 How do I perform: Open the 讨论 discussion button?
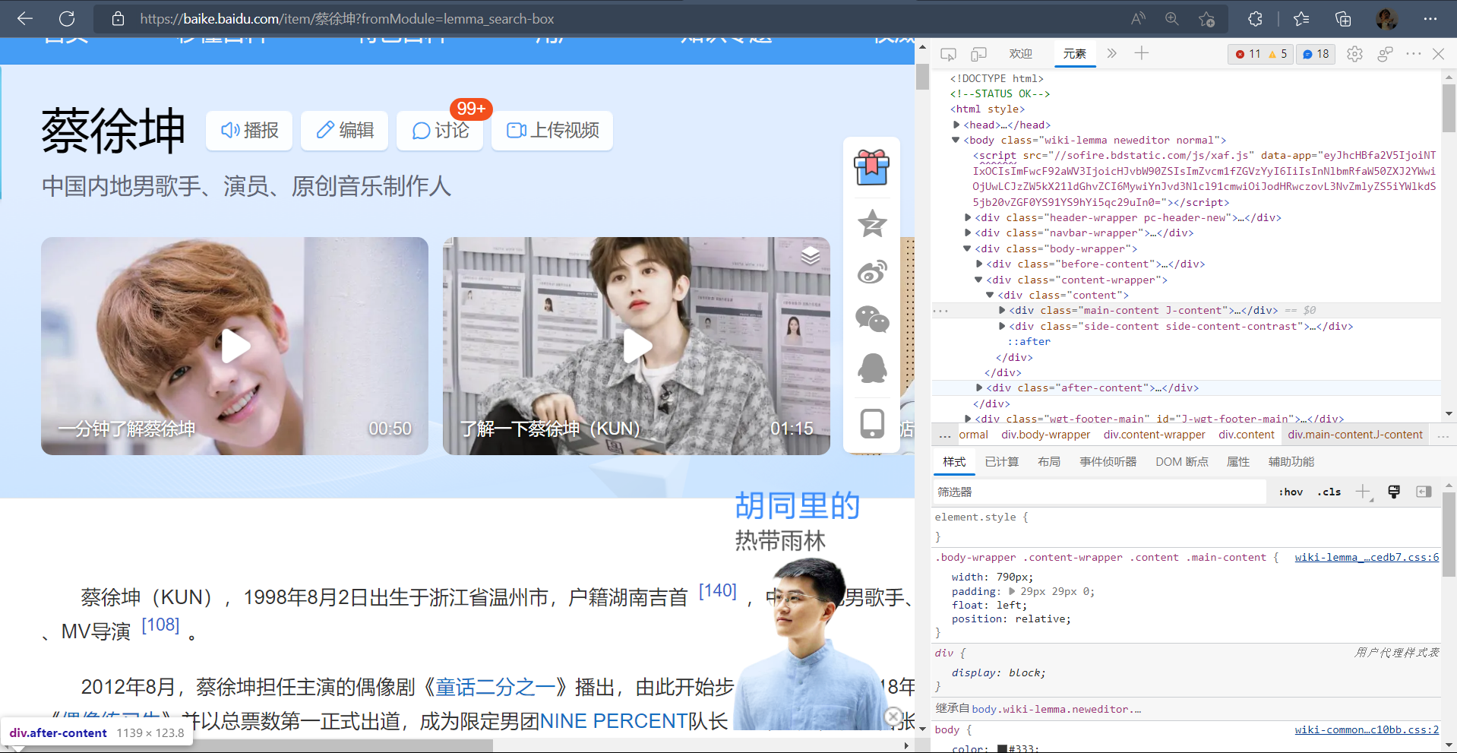coord(440,130)
